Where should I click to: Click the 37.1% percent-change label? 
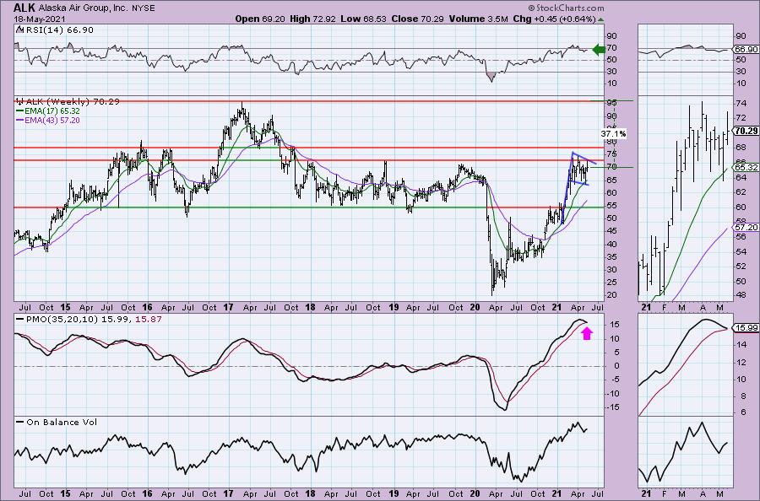[x=613, y=133]
